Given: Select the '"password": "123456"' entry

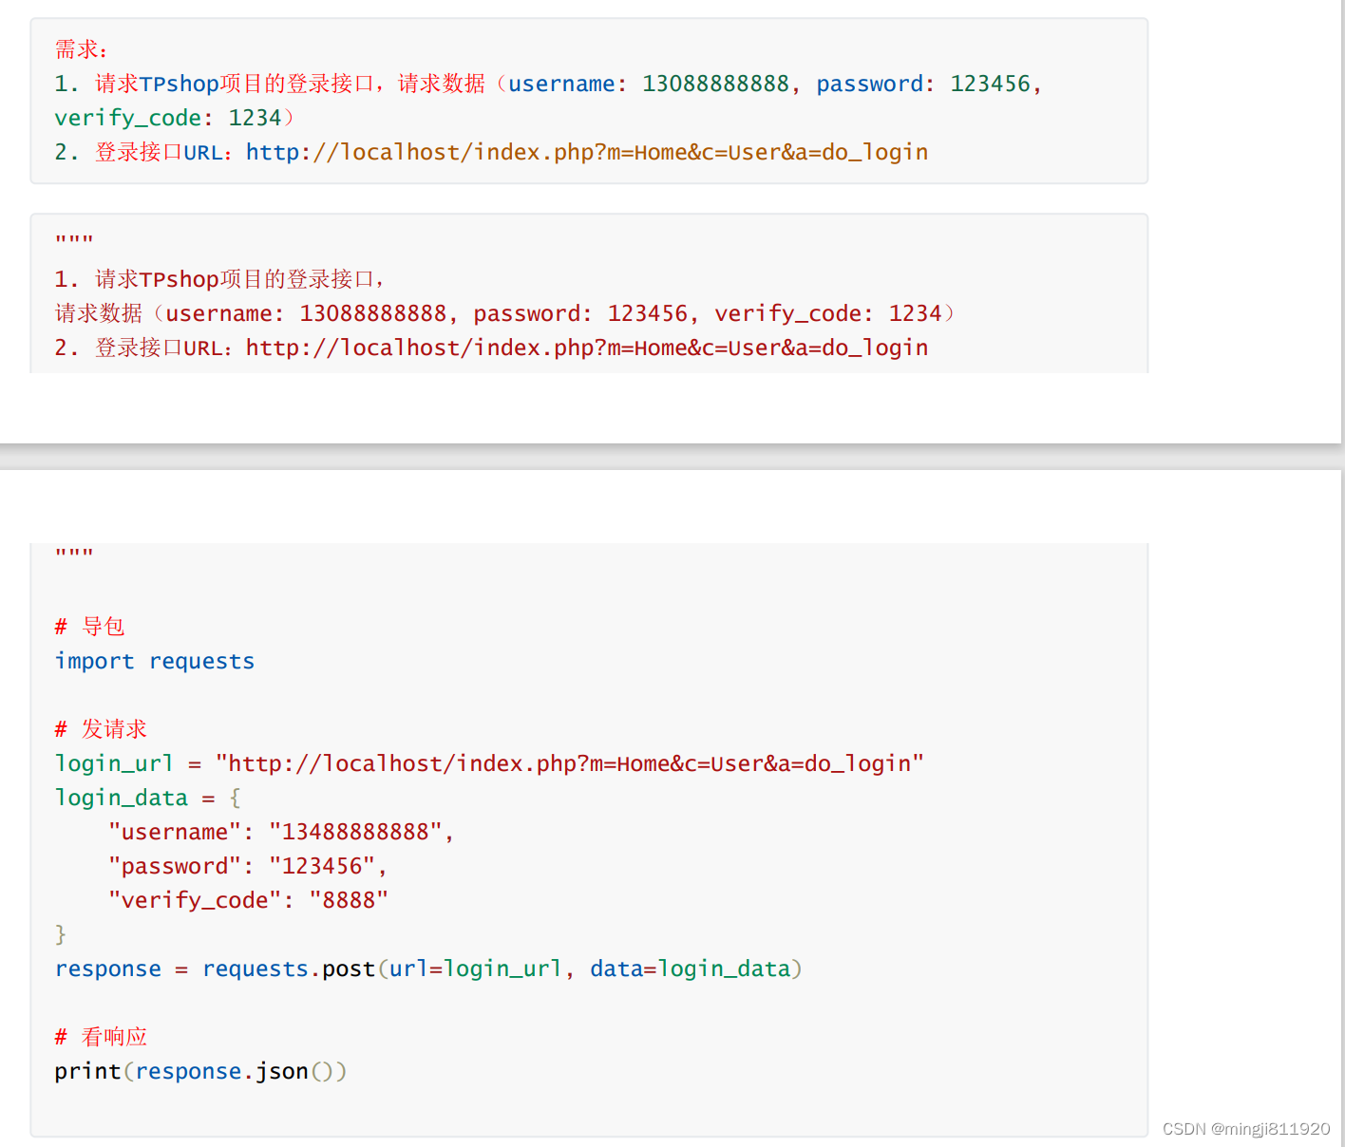Looking at the screenshot, I should tap(247, 866).
